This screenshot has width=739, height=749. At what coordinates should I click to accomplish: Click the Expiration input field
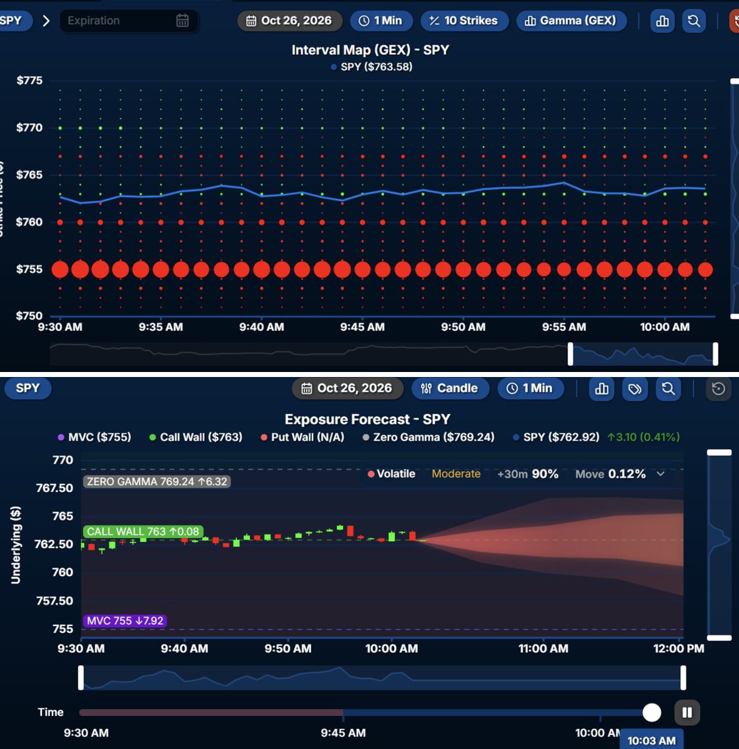(x=129, y=21)
